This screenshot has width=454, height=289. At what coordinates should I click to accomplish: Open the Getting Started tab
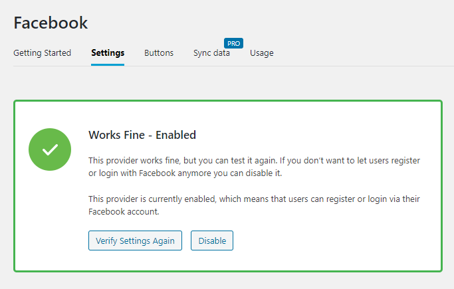pyautogui.click(x=42, y=53)
